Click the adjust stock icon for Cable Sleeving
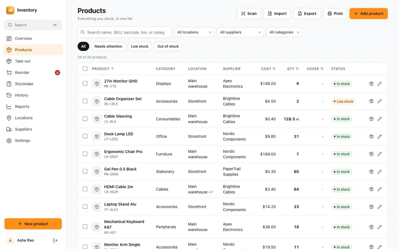Image resolution: width=399 pixels, height=249 pixels. pos(371,119)
